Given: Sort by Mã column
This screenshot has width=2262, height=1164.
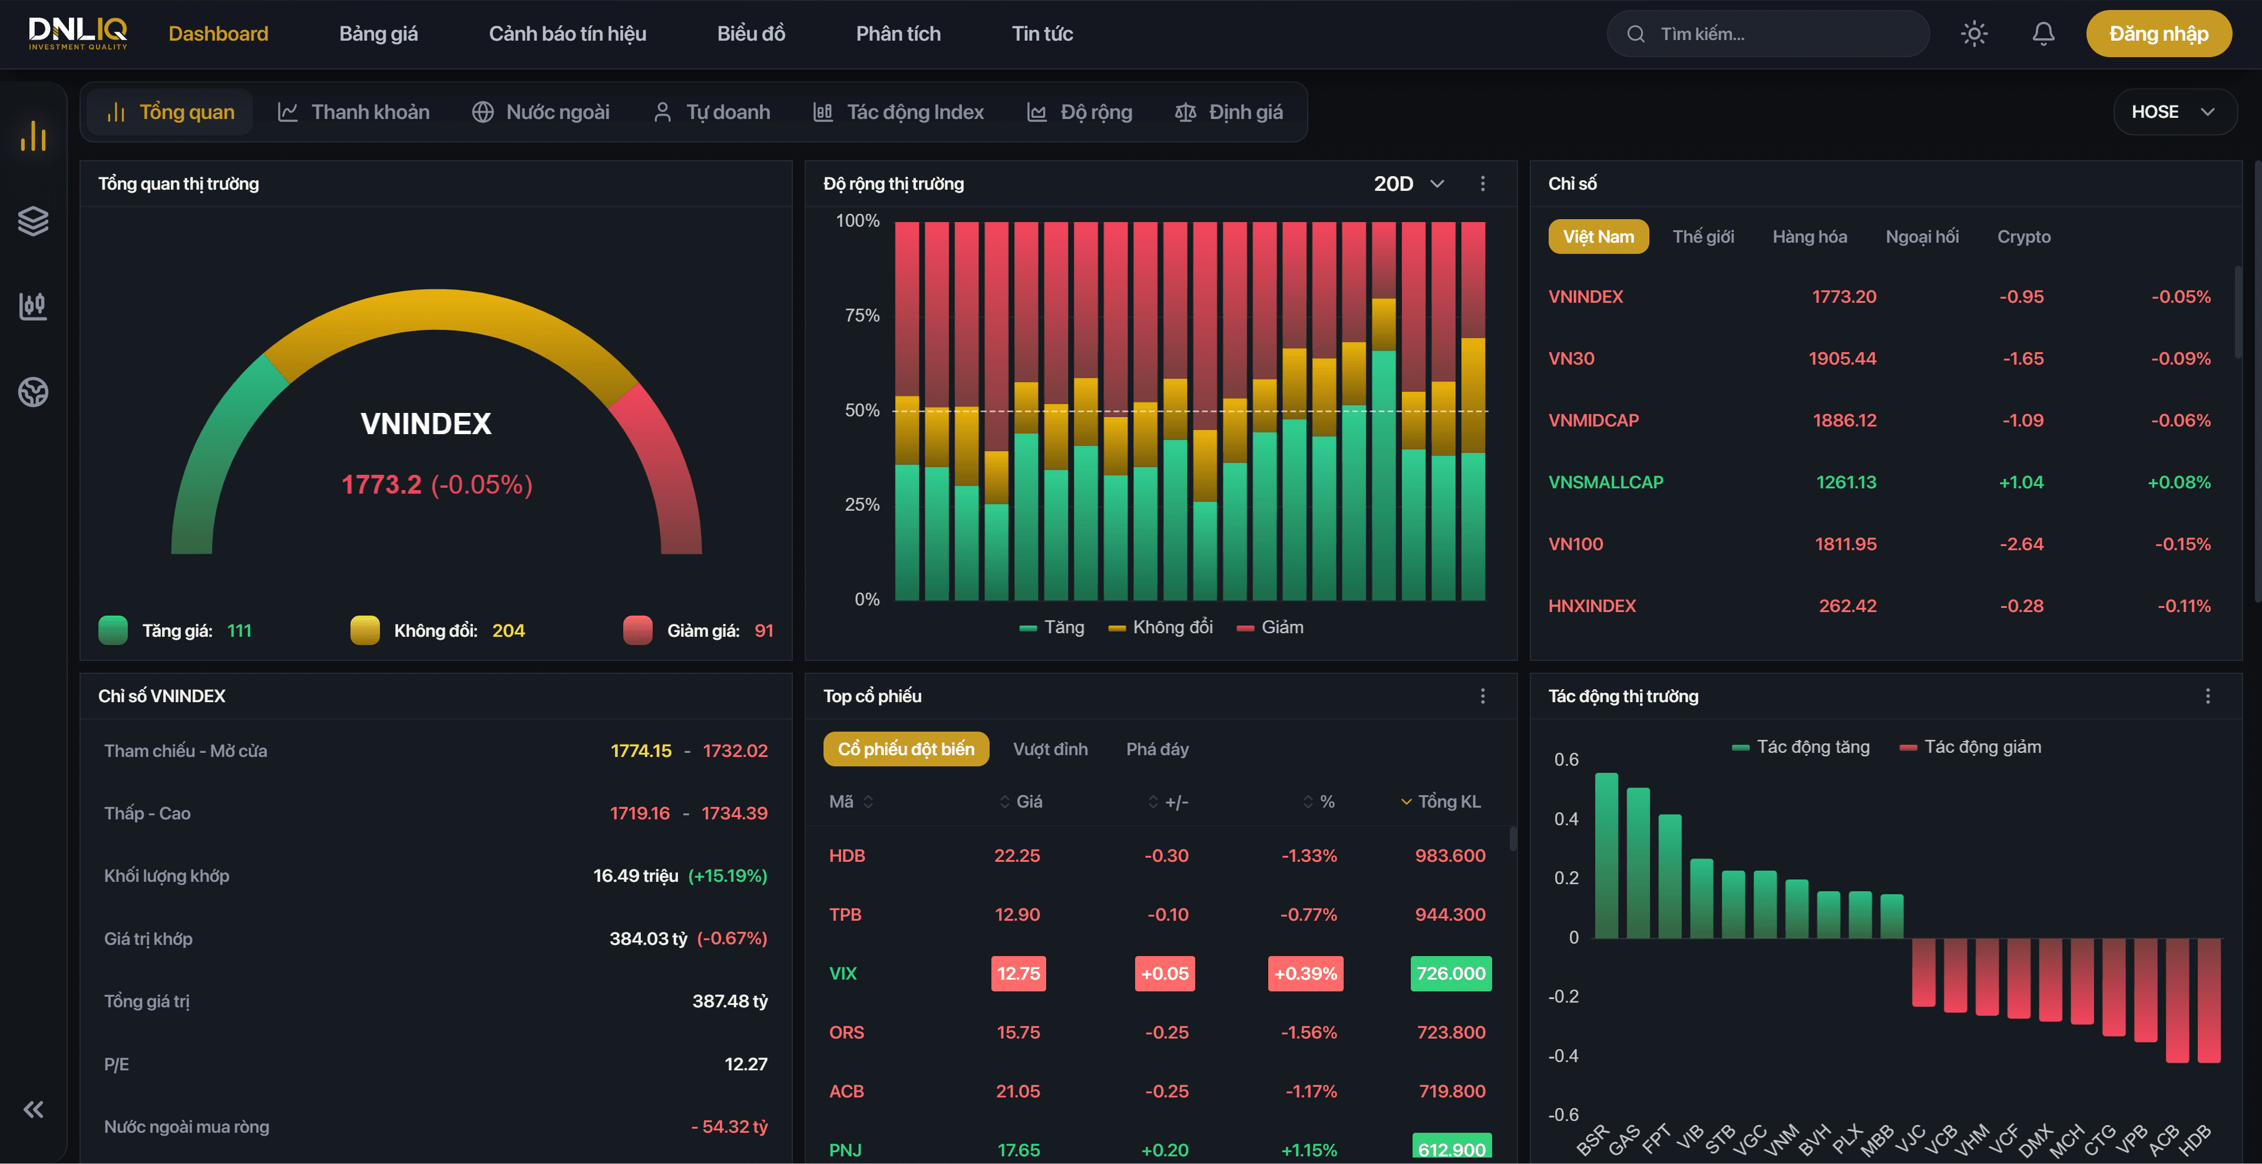Looking at the screenshot, I should click(851, 802).
